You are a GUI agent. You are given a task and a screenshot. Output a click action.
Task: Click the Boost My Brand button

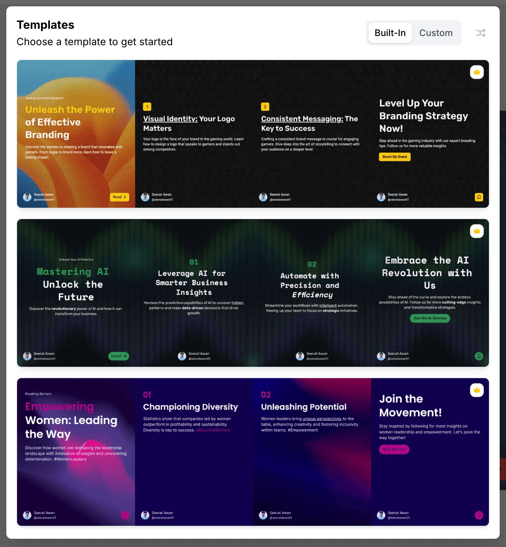pyautogui.click(x=394, y=157)
